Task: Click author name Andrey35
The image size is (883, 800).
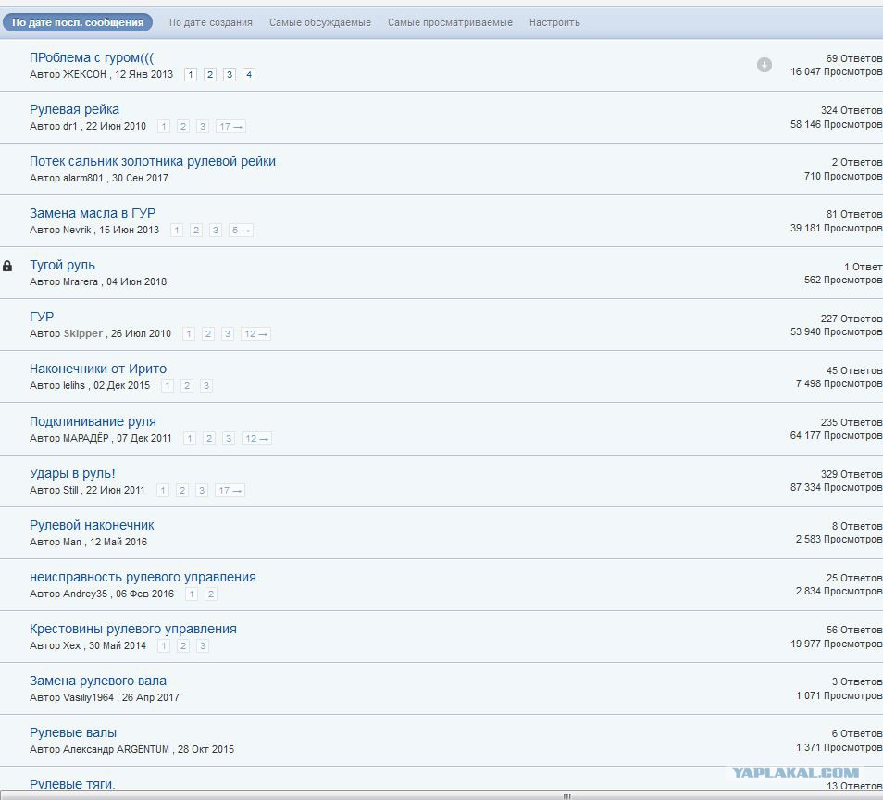Action: (x=85, y=594)
